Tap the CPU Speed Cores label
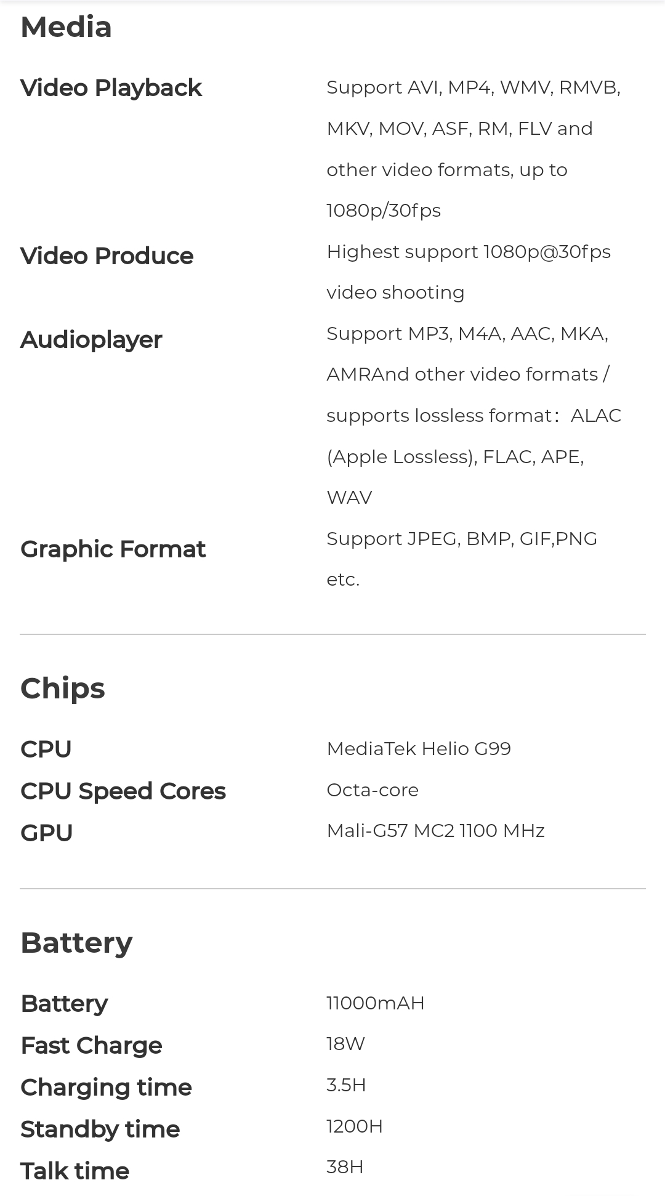This screenshot has width=665, height=1196. pyautogui.click(x=123, y=791)
